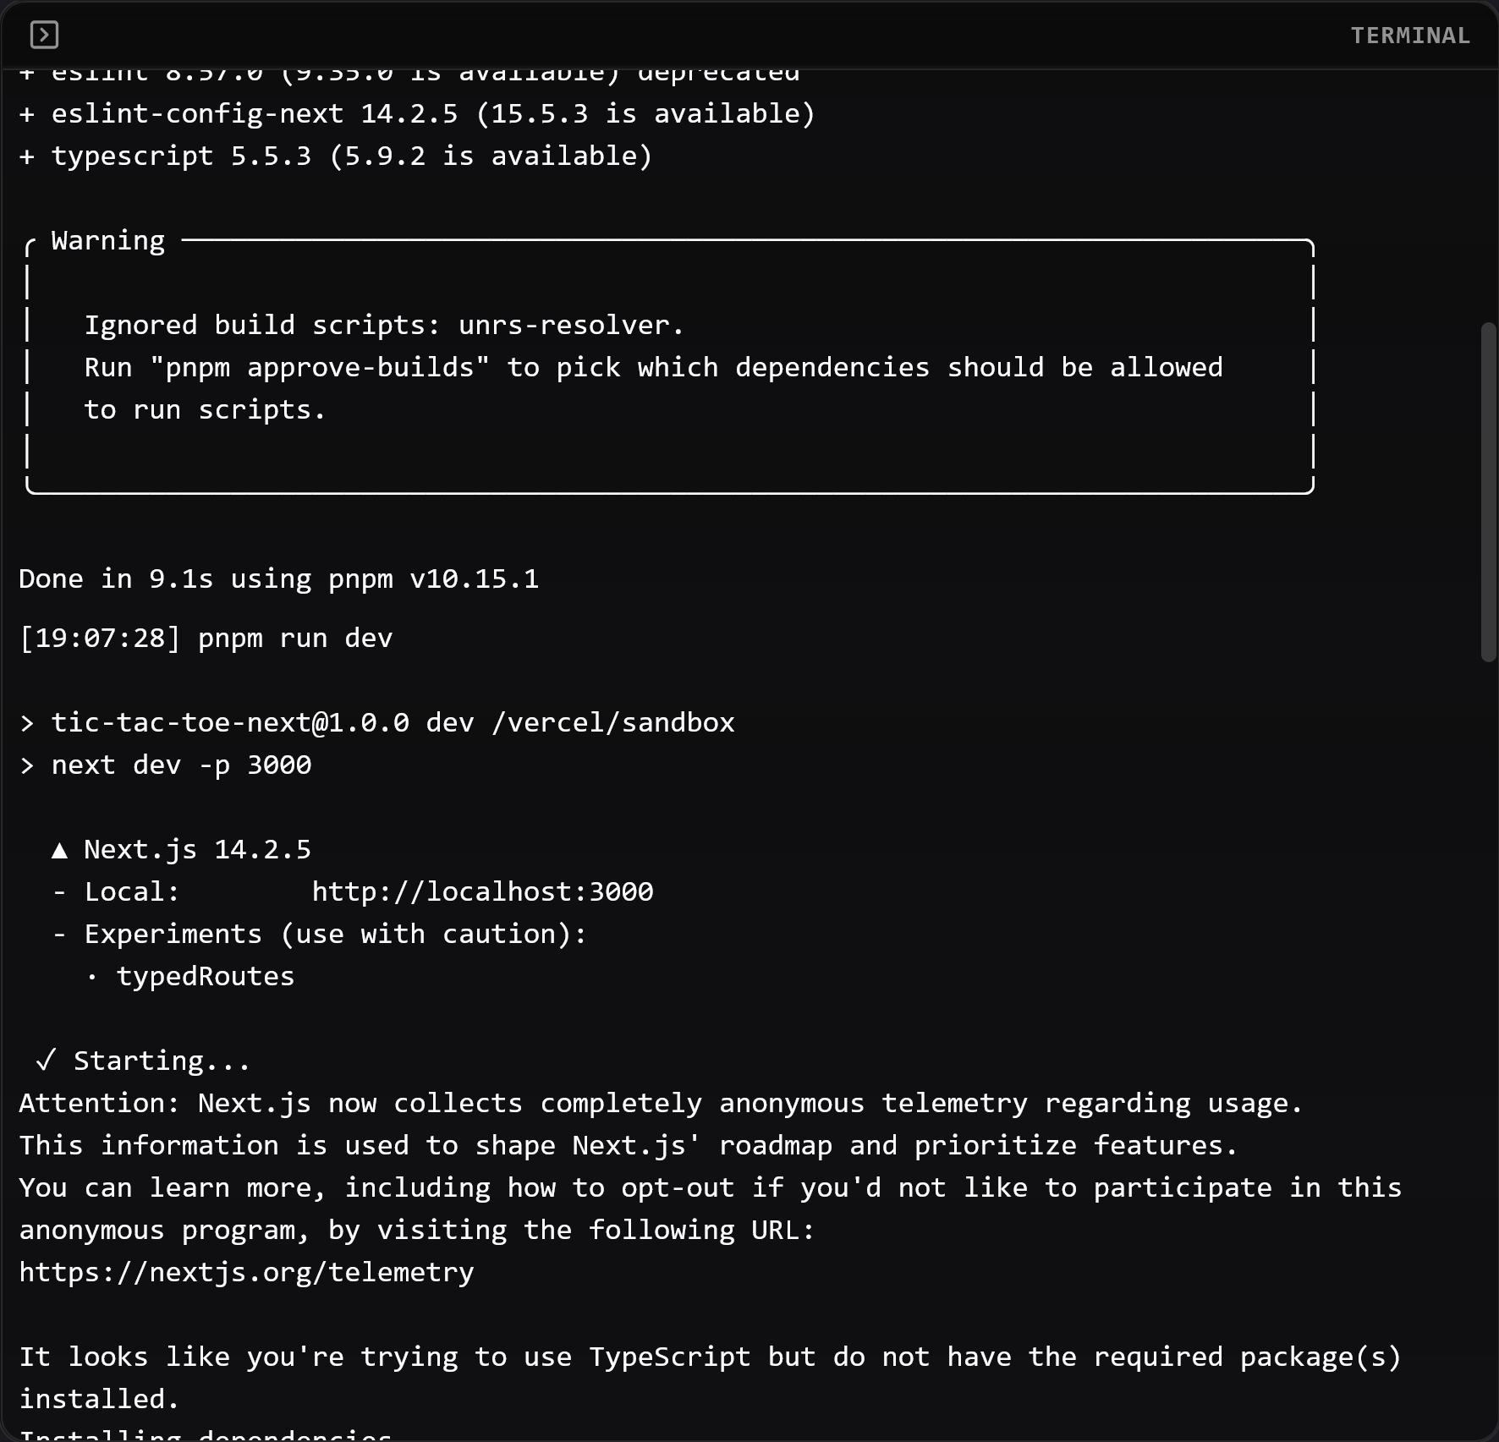1499x1442 pixels.
Task: Click the eslint-config-next 14.2.5 line
Action: pos(417,114)
